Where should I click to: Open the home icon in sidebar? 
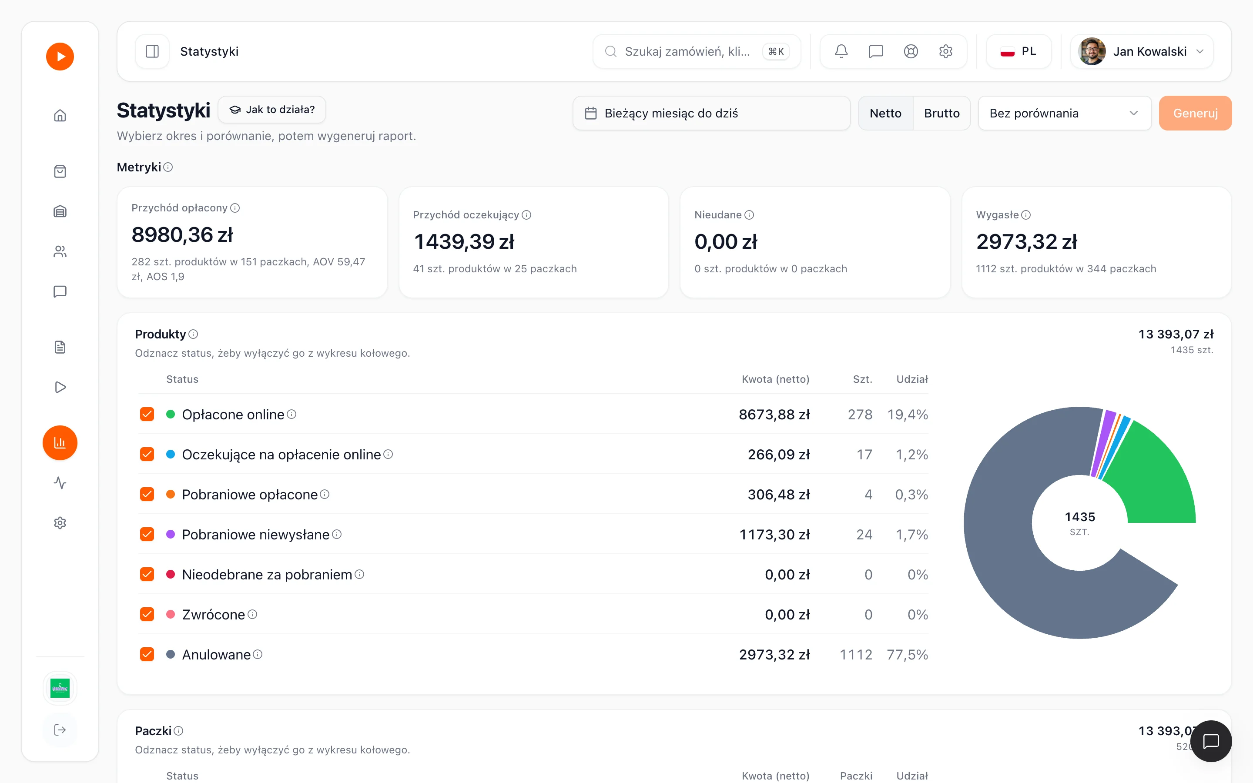coord(60,115)
